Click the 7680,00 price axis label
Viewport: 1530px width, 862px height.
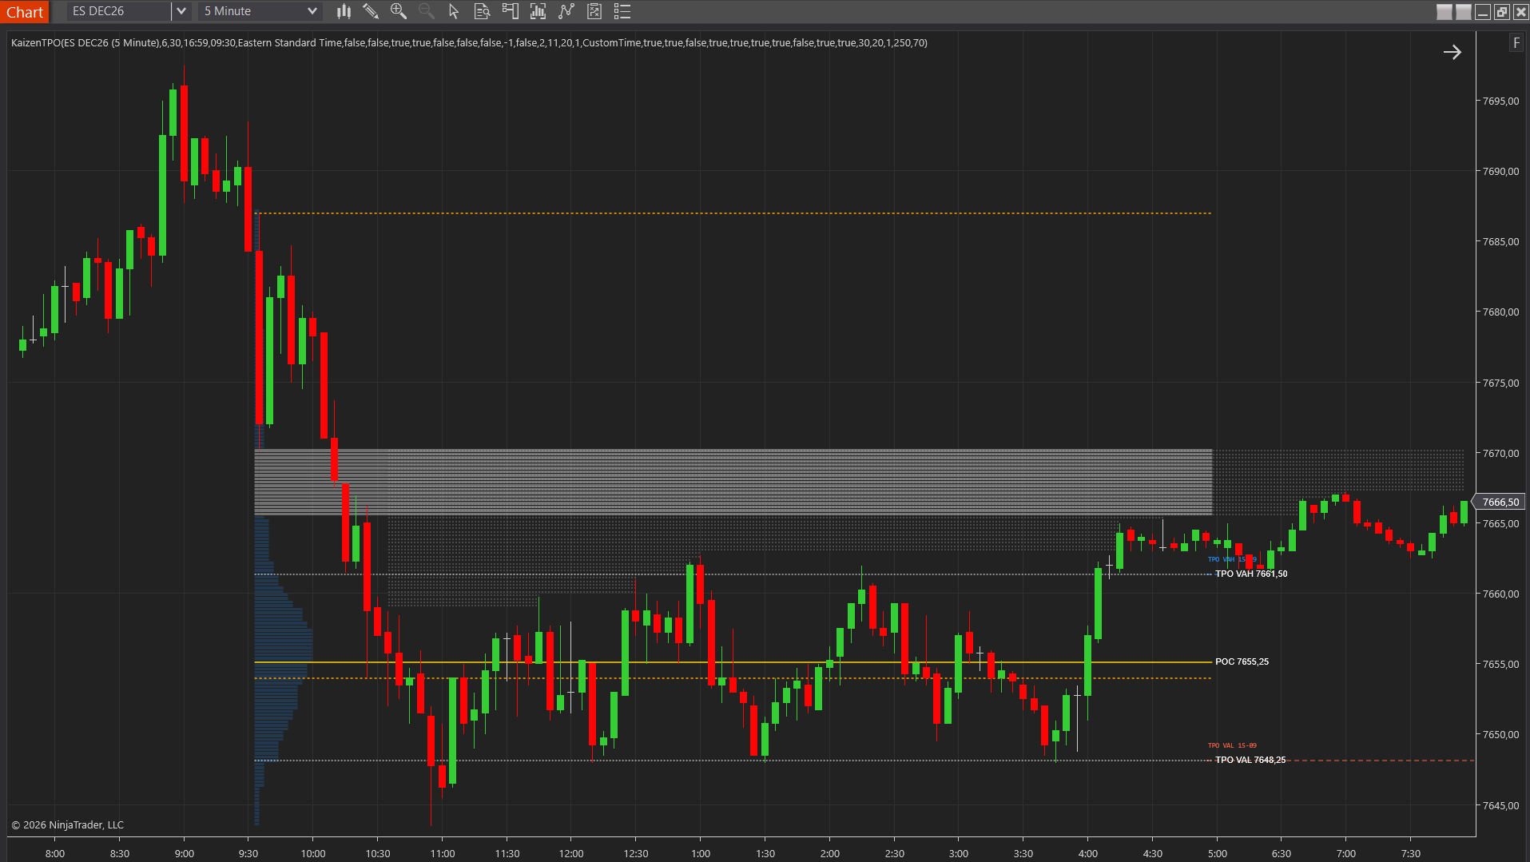pos(1500,312)
